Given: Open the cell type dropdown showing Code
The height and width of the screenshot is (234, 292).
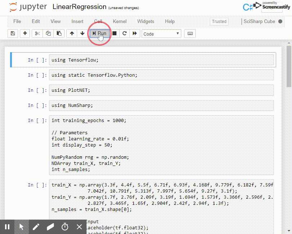Looking at the screenshot, I should click(162, 34).
